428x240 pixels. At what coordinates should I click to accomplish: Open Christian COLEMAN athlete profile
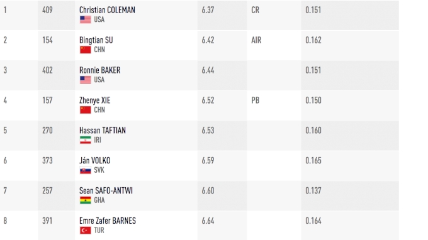pyautogui.click(x=107, y=10)
